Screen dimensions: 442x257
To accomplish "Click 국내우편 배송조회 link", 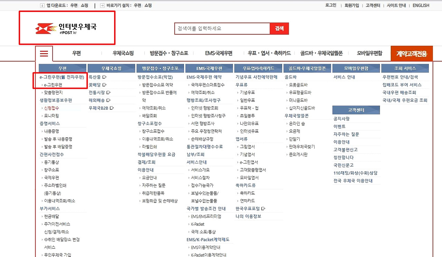I will (x=399, y=92).
